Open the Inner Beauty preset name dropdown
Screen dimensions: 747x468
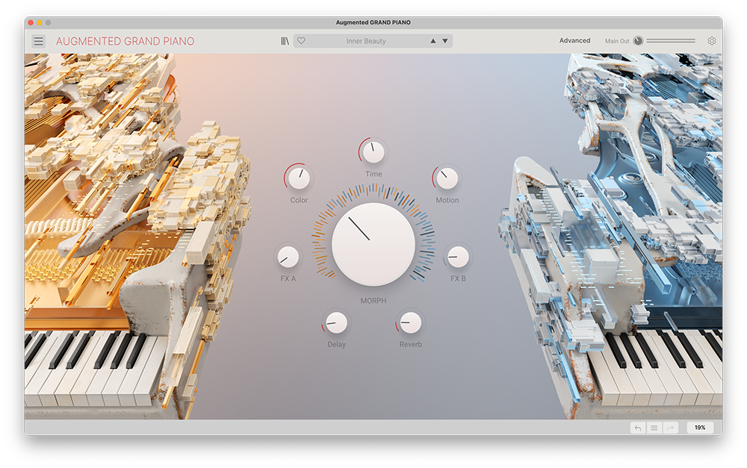366,41
